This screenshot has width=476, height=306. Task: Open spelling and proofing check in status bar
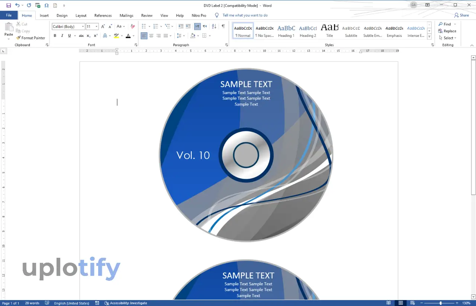(x=47, y=303)
